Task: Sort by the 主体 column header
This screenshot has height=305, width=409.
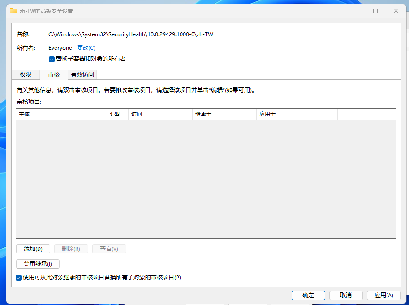Action: pos(61,114)
